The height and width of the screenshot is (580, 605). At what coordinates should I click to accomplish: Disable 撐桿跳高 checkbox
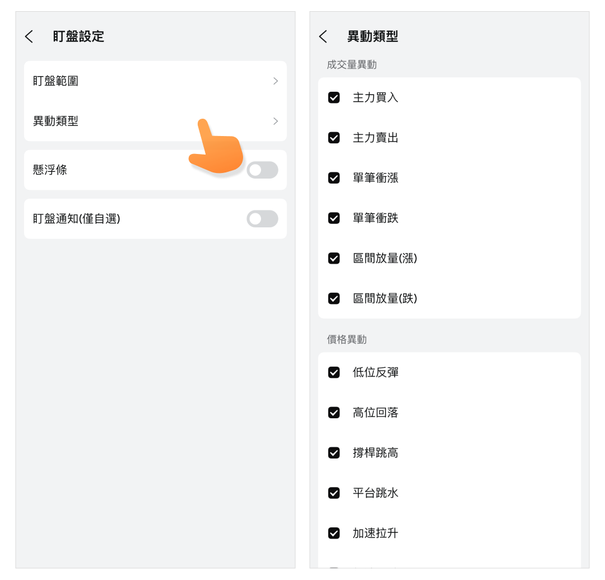334,453
